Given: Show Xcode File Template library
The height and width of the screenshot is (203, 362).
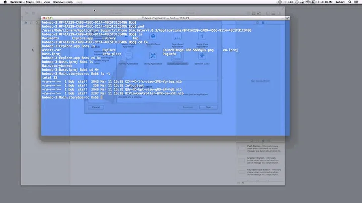Looking at the screenshot, I should (x=252, y=141).
